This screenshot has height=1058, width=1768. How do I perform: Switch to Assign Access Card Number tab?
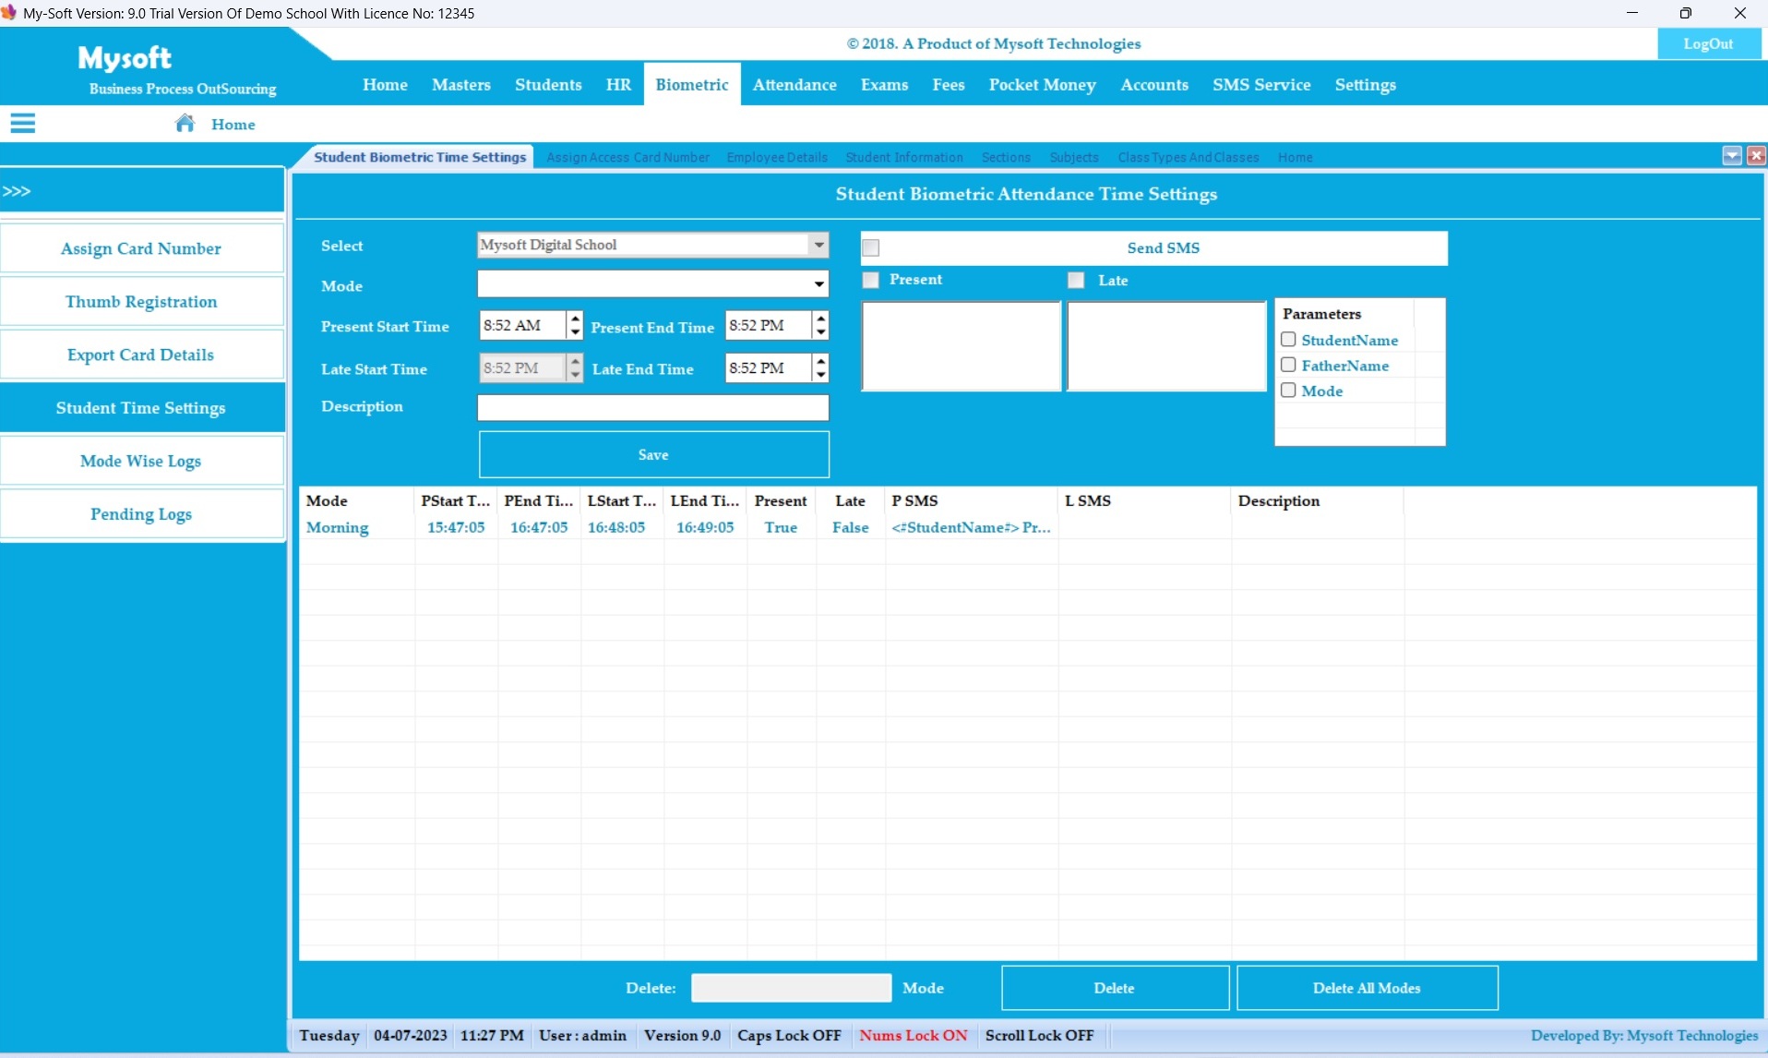[627, 158]
